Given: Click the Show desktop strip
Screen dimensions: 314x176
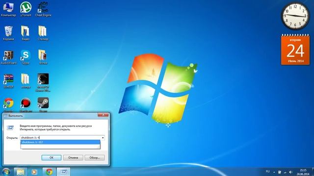Looking at the screenshot, I should 313,172.
